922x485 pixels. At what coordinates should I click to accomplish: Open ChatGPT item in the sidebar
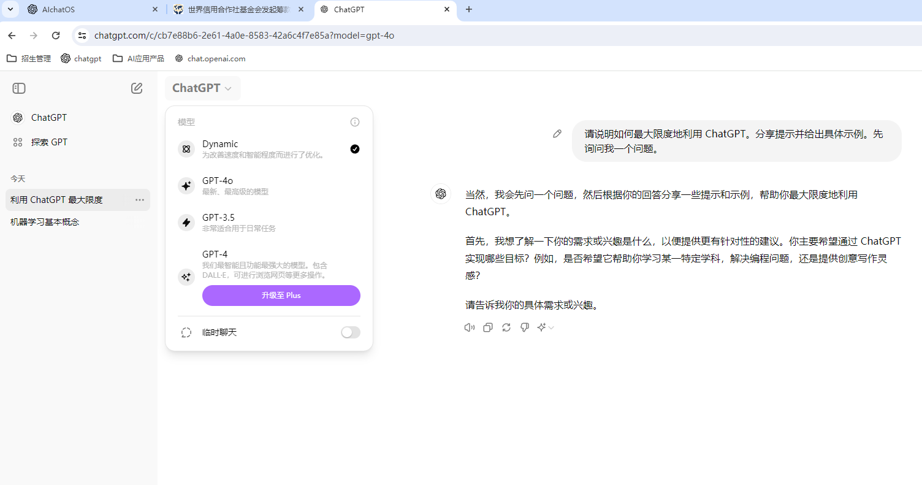click(77, 118)
